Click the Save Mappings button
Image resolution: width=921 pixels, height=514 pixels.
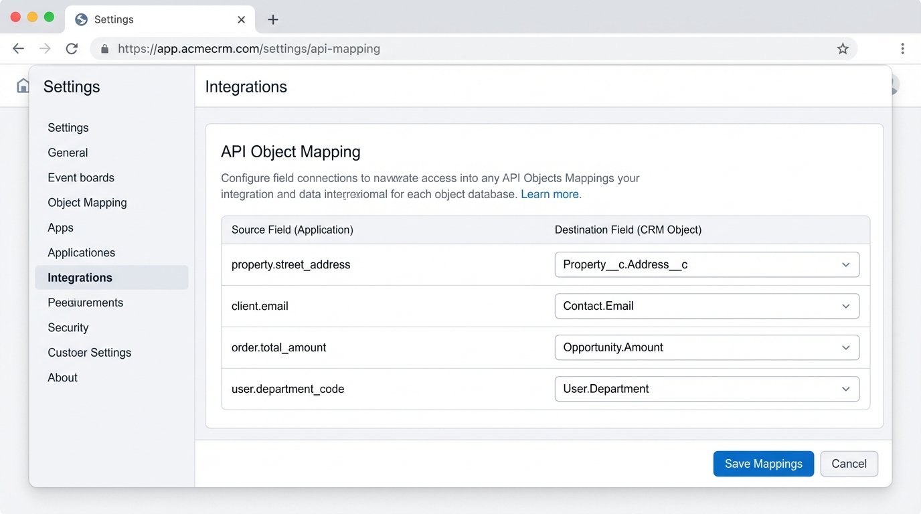(763, 463)
